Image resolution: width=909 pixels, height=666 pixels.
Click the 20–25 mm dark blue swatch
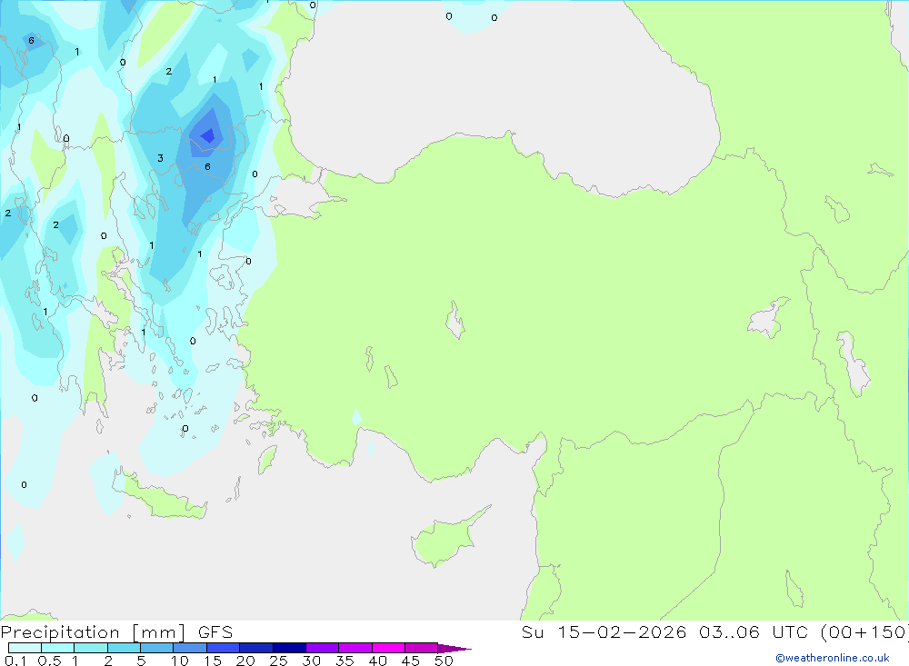pyautogui.click(x=255, y=648)
